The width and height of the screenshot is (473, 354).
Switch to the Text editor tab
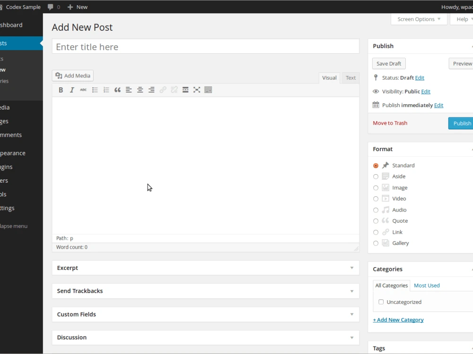point(350,78)
